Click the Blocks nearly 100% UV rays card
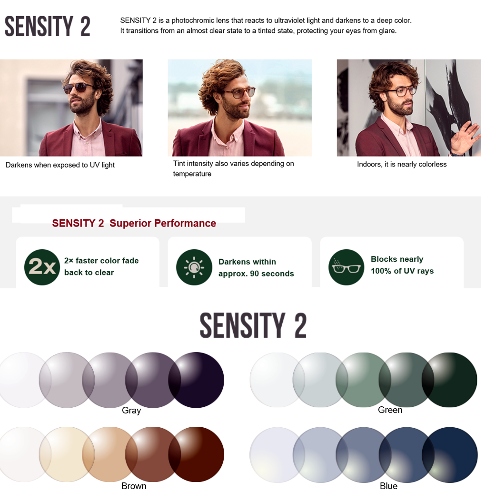 pyautogui.click(x=392, y=263)
